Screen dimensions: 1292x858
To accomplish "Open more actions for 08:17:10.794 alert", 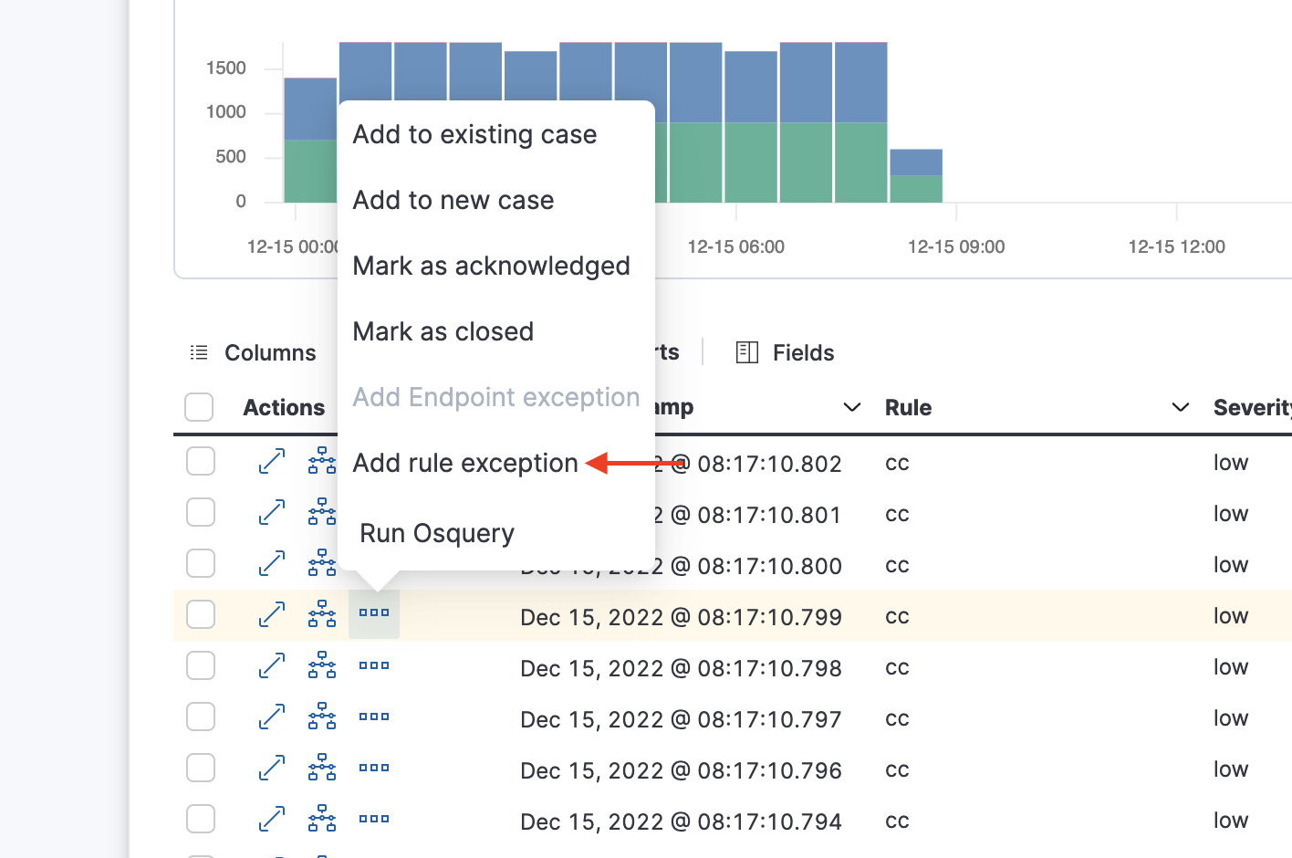I will coord(374,820).
